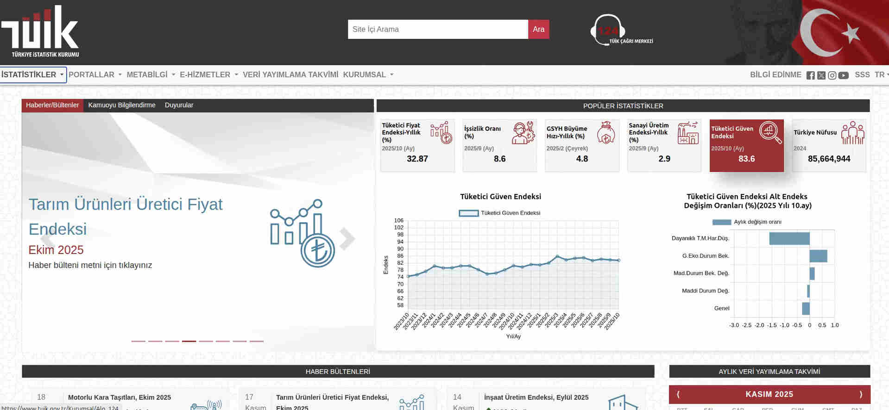Select Sanayi Üretim Endeksi 2.9 card
This screenshot has width=889, height=410.
(x=664, y=146)
